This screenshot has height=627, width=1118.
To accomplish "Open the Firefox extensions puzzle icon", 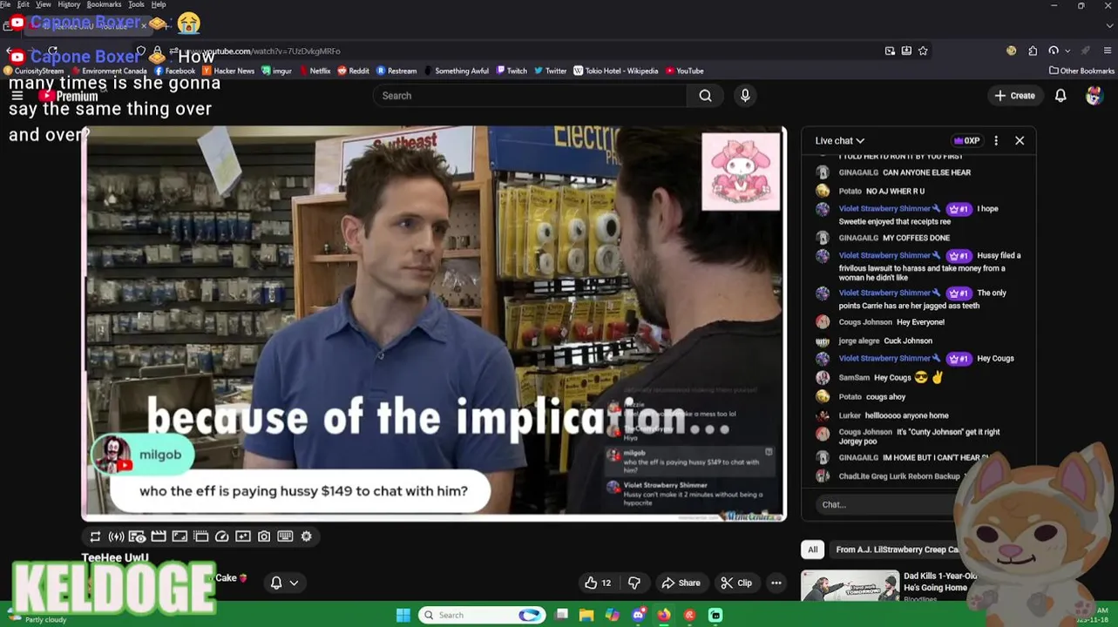I will (x=1033, y=51).
